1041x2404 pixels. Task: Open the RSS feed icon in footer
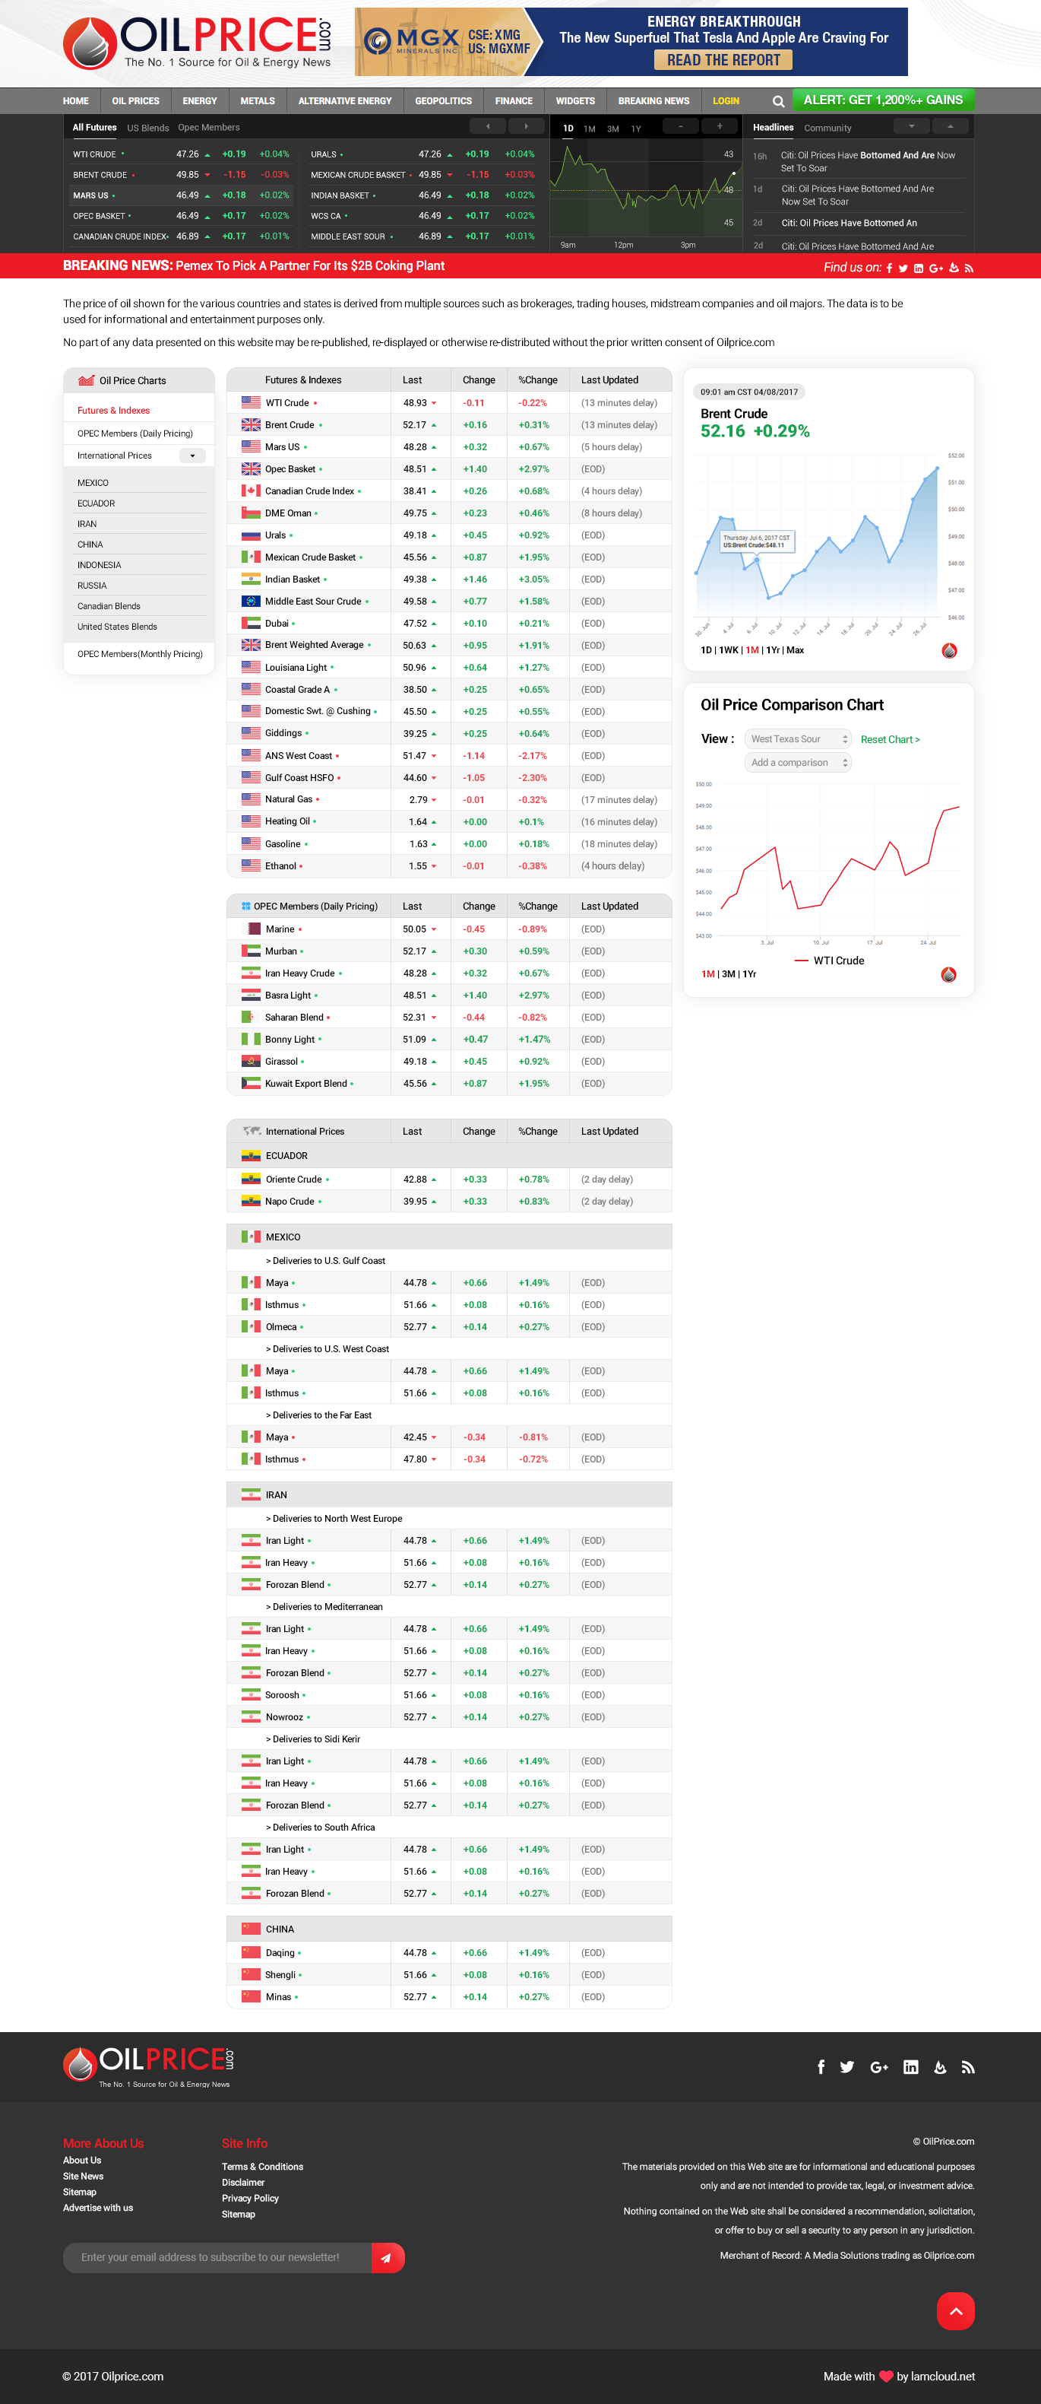click(968, 2067)
